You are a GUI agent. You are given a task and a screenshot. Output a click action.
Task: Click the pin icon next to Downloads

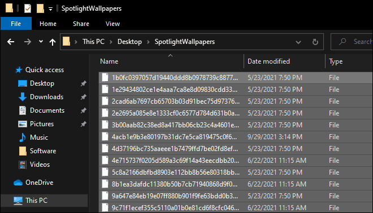click(83, 97)
